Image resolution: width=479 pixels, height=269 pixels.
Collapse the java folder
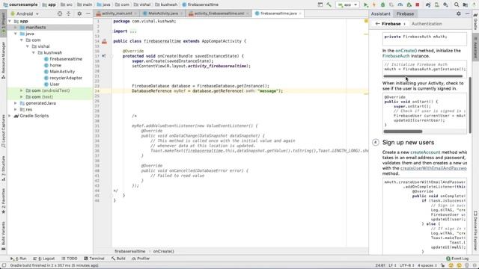(16, 34)
